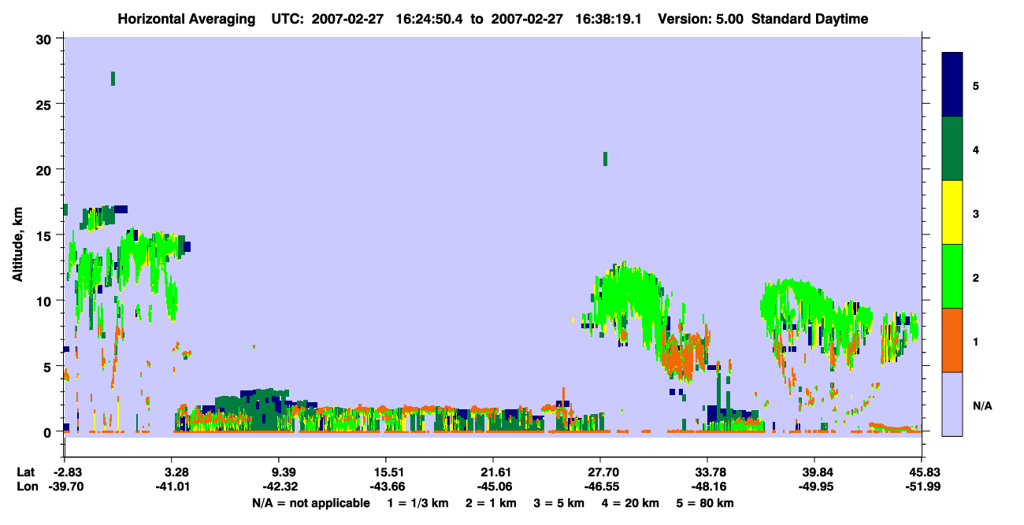Click legend text '5 = 80 km'
Image resolution: width=1024 pixels, height=525 pixels.
[707, 503]
